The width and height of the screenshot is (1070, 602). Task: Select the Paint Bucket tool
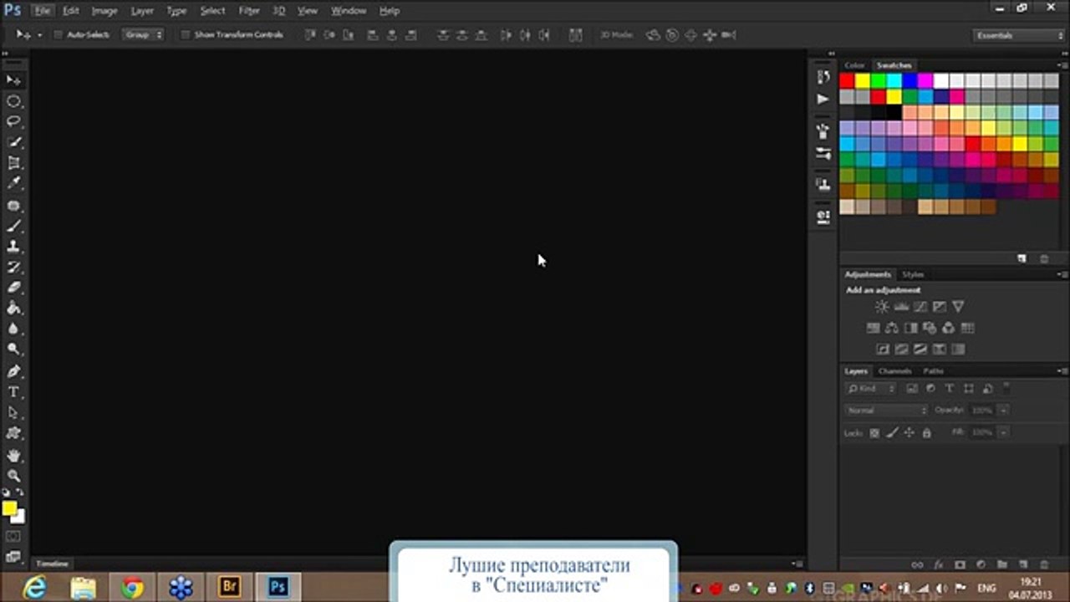14,309
